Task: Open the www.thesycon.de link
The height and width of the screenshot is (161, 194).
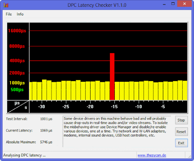Action: pyautogui.click(x=152, y=155)
